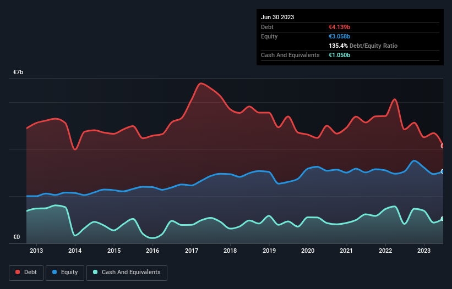Click the 2015 x-axis label
The image size is (452, 289).
click(114, 251)
